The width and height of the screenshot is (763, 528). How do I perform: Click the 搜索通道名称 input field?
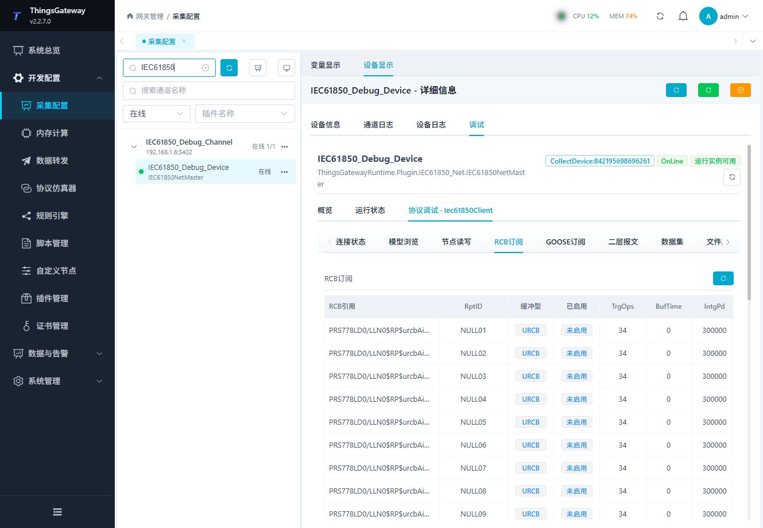[209, 91]
